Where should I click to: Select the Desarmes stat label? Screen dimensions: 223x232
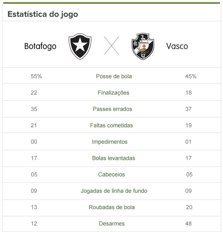(x=112, y=224)
